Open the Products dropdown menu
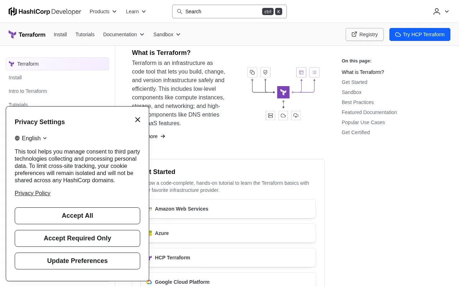 (x=103, y=11)
